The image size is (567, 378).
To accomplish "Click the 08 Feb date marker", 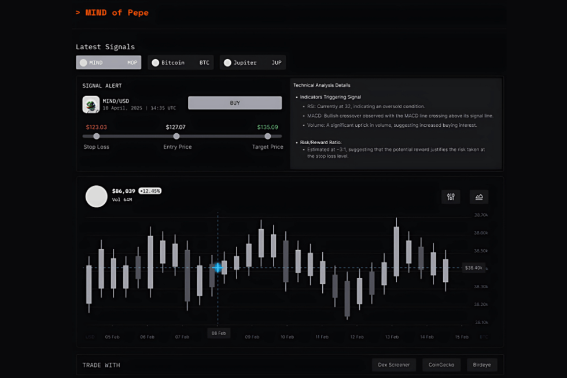I will [x=219, y=333].
